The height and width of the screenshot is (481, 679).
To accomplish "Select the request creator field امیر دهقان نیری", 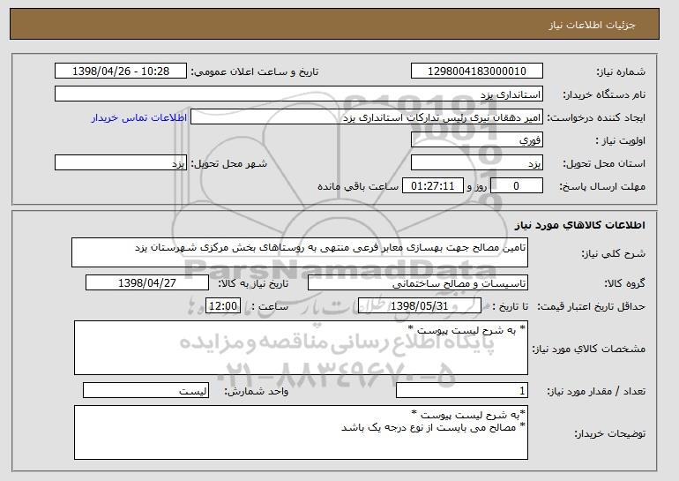I will pyautogui.click(x=366, y=117).
